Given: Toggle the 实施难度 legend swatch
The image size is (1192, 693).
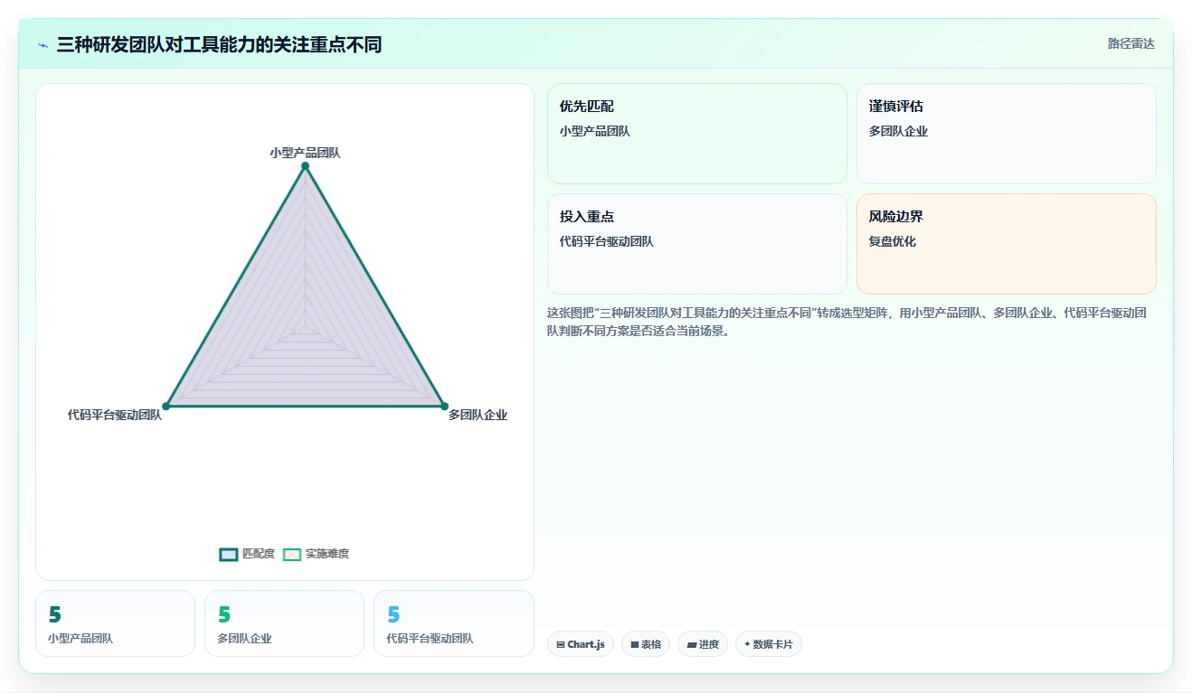Looking at the screenshot, I should [x=292, y=554].
